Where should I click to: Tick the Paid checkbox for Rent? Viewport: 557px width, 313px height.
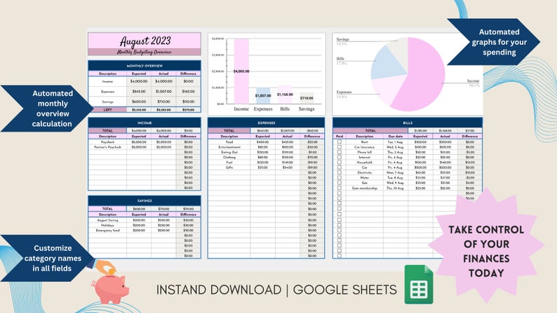340,141
